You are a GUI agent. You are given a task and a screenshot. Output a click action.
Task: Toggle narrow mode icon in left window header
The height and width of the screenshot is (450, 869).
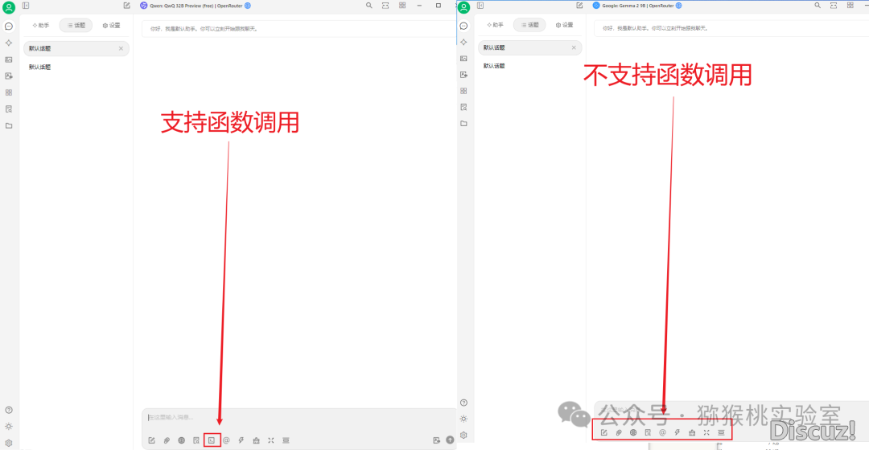coord(385,6)
